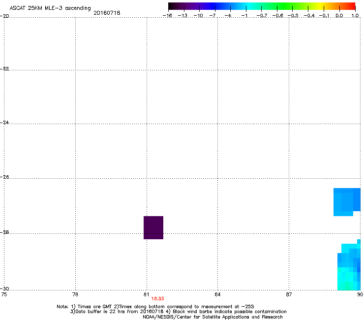364x320 pixels.
Task: Click the longitude axis label 90
Action: point(360,294)
